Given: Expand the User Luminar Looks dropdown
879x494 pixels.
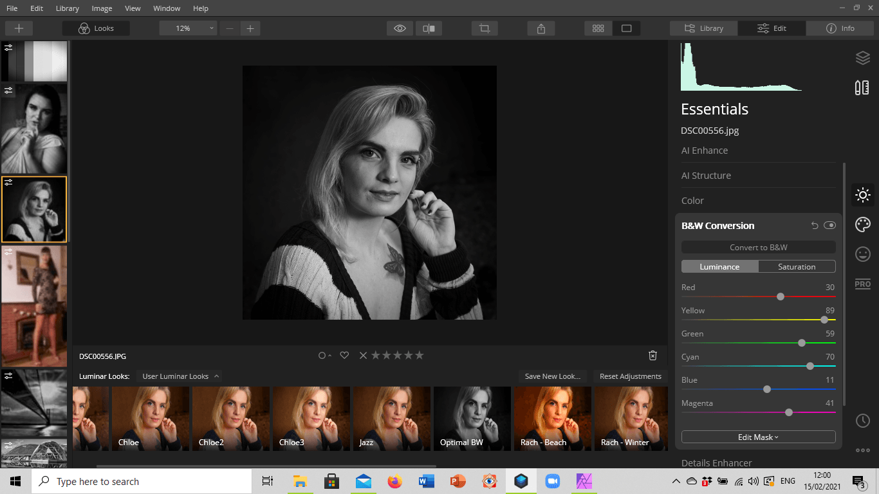Looking at the screenshot, I should point(180,376).
